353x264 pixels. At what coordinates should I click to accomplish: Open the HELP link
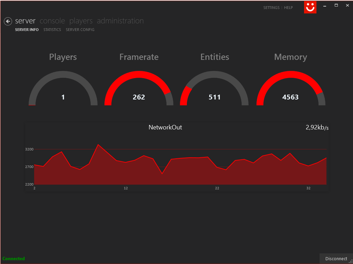pyautogui.click(x=288, y=8)
